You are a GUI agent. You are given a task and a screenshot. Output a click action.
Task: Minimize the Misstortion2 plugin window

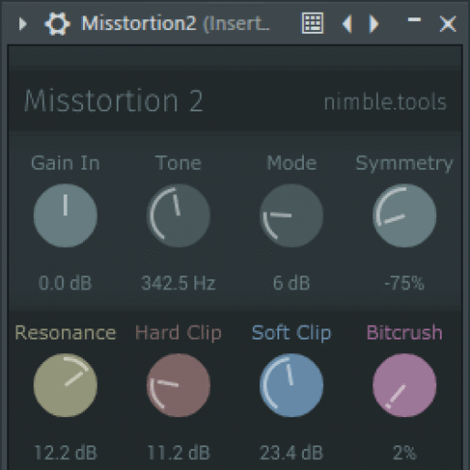[414, 20]
